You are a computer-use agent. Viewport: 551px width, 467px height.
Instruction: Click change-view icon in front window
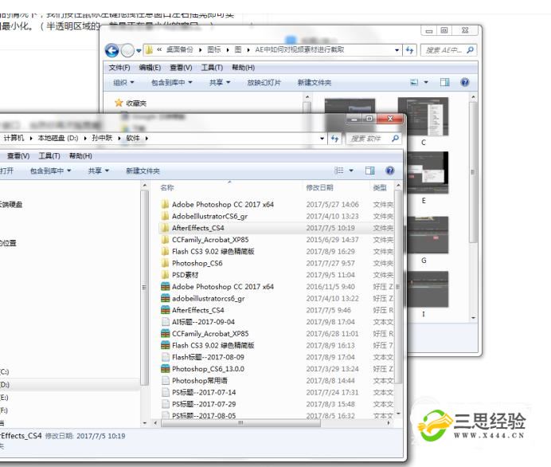[339, 171]
